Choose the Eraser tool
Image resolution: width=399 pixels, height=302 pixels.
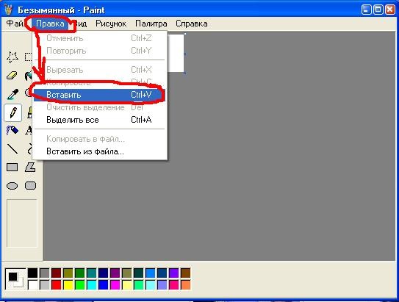click(x=12, y=76)
